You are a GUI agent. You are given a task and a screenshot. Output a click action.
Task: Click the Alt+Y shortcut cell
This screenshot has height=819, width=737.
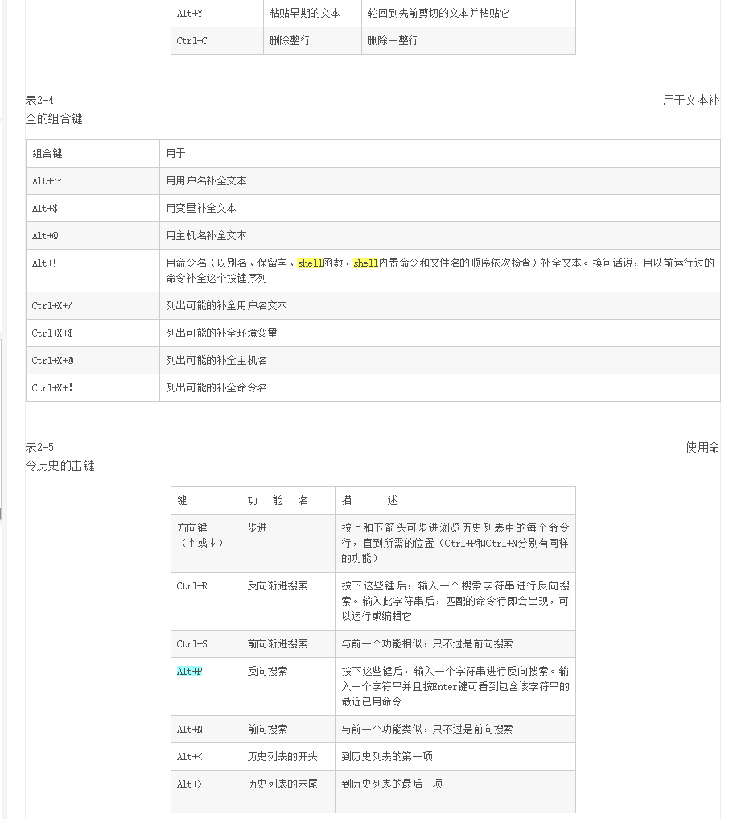coord(217,13)
